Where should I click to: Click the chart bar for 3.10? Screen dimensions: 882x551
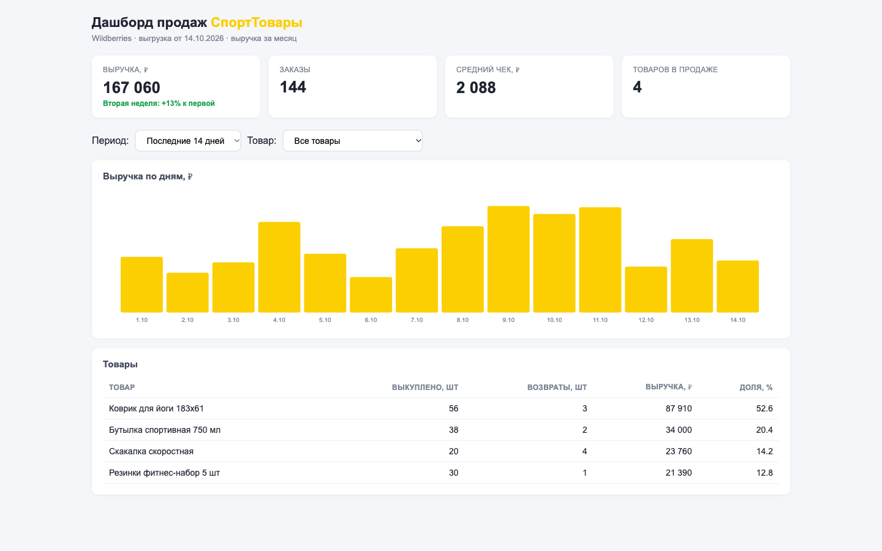pyautogui.click(x=233, y=287)
